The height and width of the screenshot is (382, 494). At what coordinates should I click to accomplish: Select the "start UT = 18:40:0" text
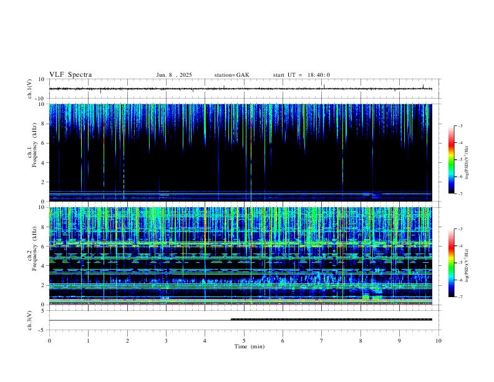click(x=301, y=75)
